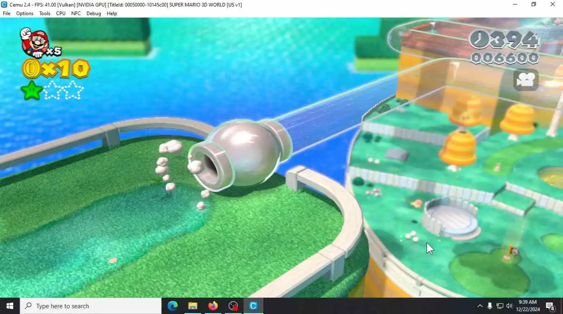
Task: Open the Tools menu
Action: coord(45,13)
